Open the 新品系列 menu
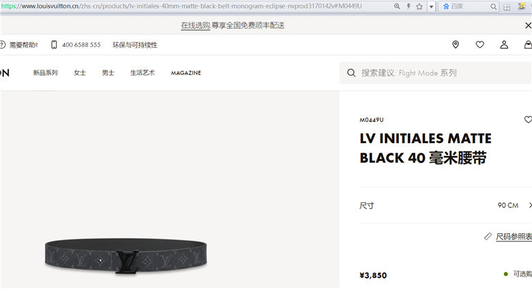The width and height of the screenshot is (532, 289). [45, 72]
